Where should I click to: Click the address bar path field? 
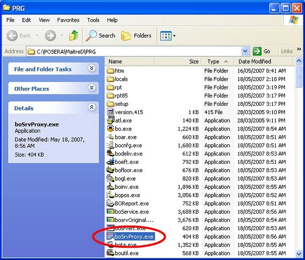[x=134, y=51]
